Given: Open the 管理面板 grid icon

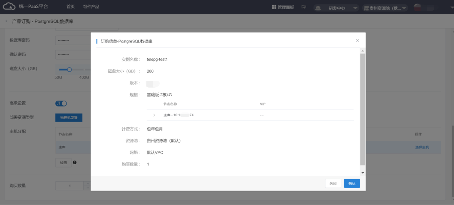Looking at the screenshot, I should click(x=274, y=7).
